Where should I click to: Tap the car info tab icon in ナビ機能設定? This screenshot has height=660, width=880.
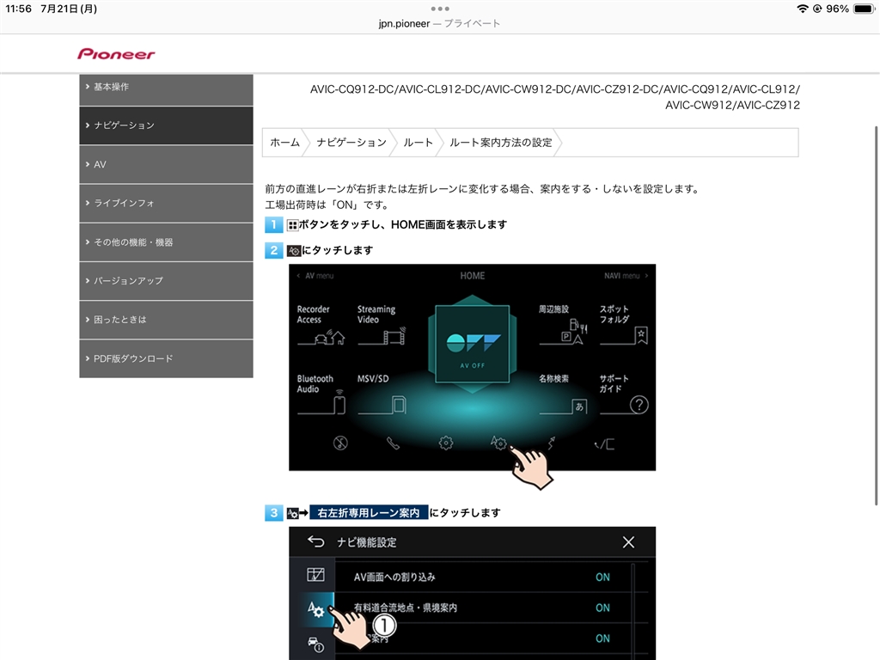[x=315, y=643]
